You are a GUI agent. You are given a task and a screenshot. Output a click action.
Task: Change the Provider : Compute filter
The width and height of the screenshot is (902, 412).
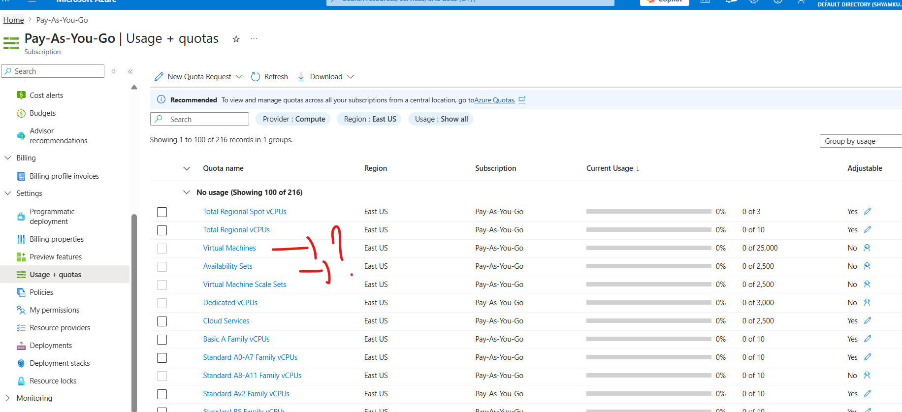tap(293, 119)
